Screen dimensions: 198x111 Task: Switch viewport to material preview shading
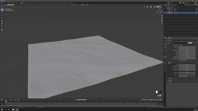pos(159,7)
